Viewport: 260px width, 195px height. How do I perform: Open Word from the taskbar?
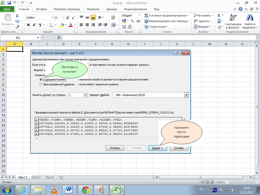click(69, 190)
